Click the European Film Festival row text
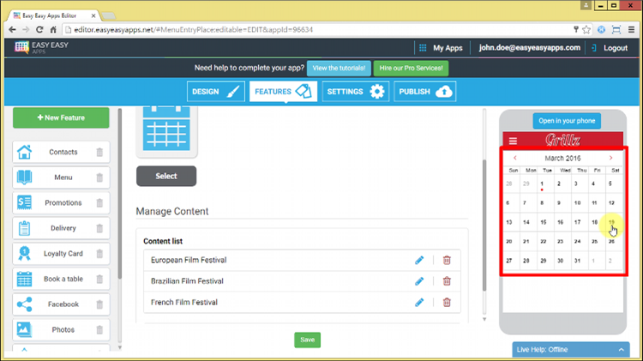This screenshot has width=643, height=361. point(189,260)
